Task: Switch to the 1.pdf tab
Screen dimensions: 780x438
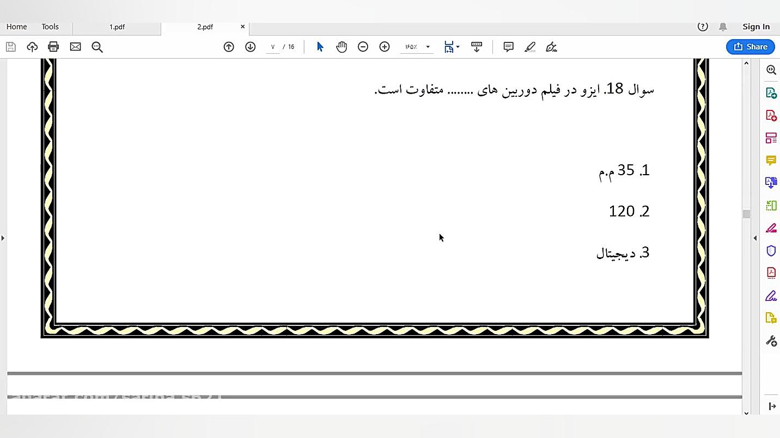Action: [x=116, y=26]
